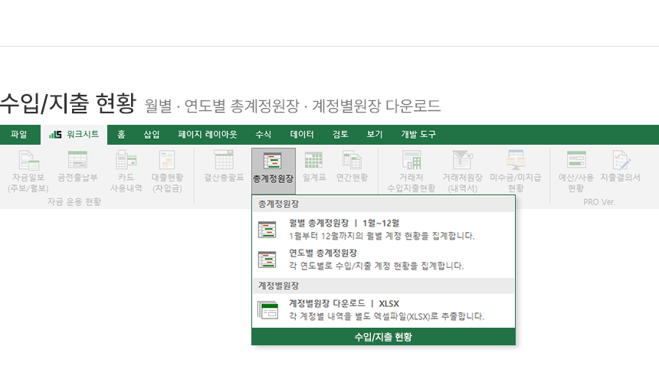Switch to the 데이터 tab
Viewport: 659px width, 379px height.
point(302,135)
